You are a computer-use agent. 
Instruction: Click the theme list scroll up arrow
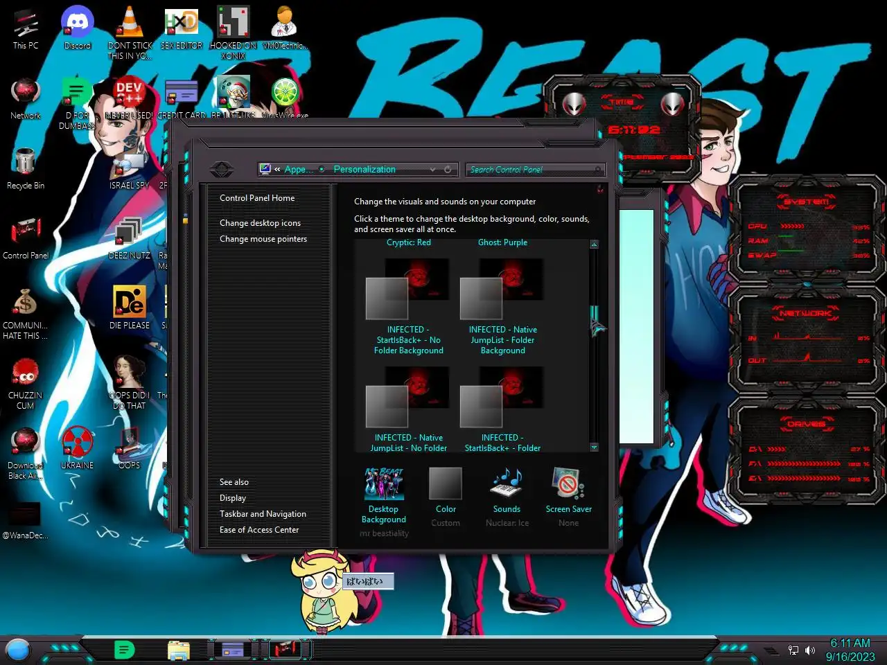(594, 245)
